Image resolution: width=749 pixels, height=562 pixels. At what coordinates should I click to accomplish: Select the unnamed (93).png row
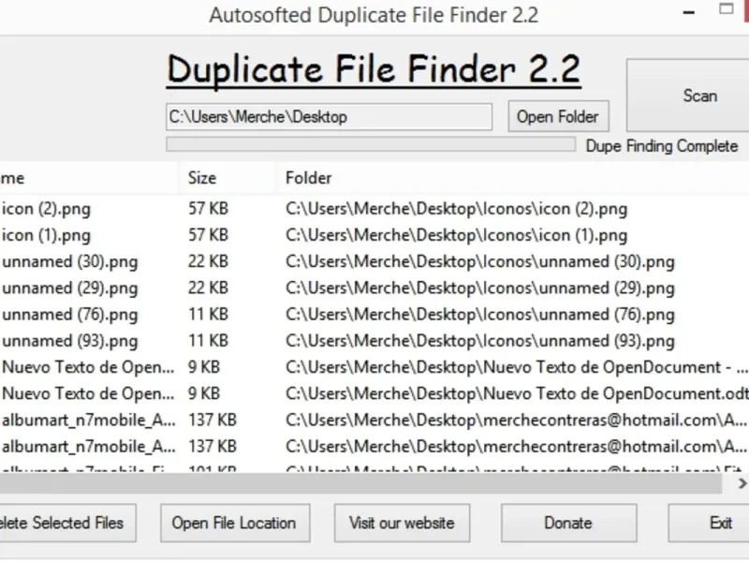click(x=69, y=340)
